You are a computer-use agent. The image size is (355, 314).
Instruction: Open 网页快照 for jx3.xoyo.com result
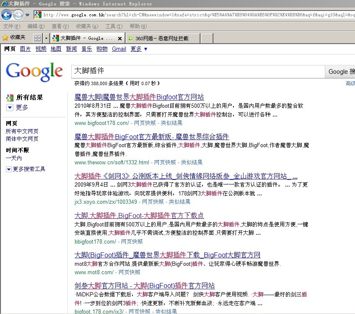[x=153, y=202]
